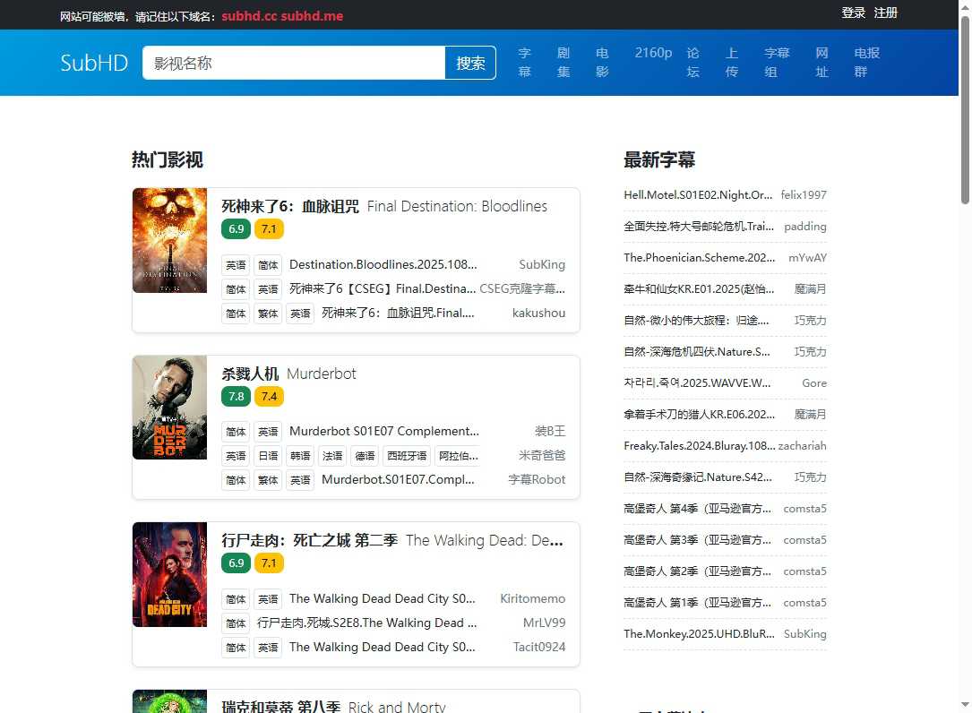Open Destination.Bloodlines.2025.108... subtitle entry
The height and width of the screenshot is (713, 972).
click(383, 265)
